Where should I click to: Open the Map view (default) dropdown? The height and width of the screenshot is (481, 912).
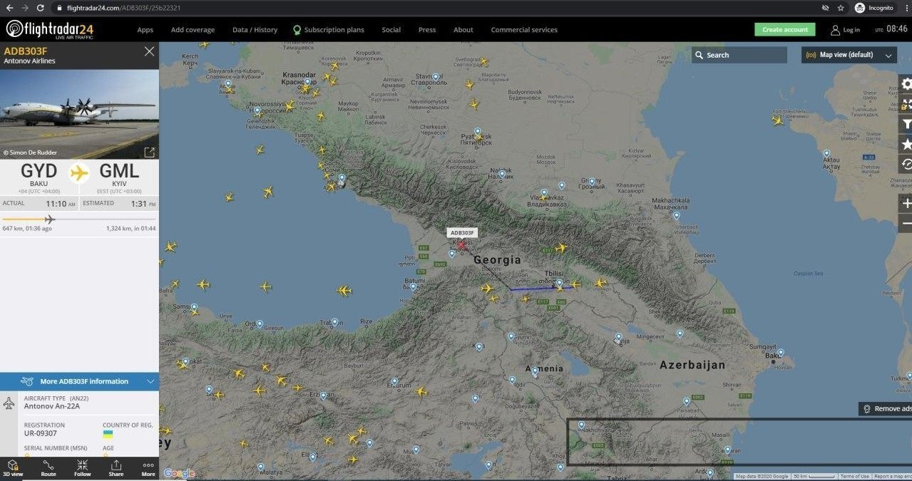pos(849,55)
